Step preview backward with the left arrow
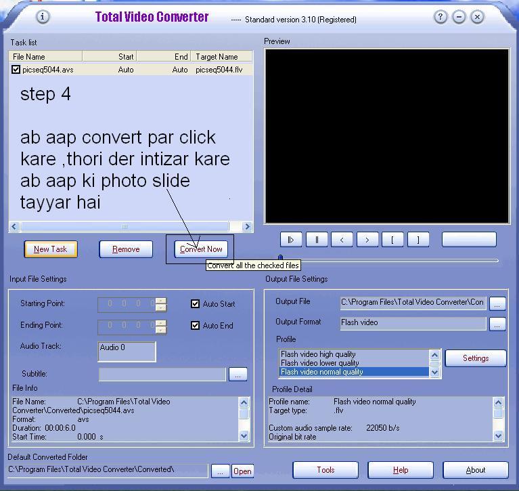Image resolution: width=519 pixels, height=491 pixels. point(342,240)
